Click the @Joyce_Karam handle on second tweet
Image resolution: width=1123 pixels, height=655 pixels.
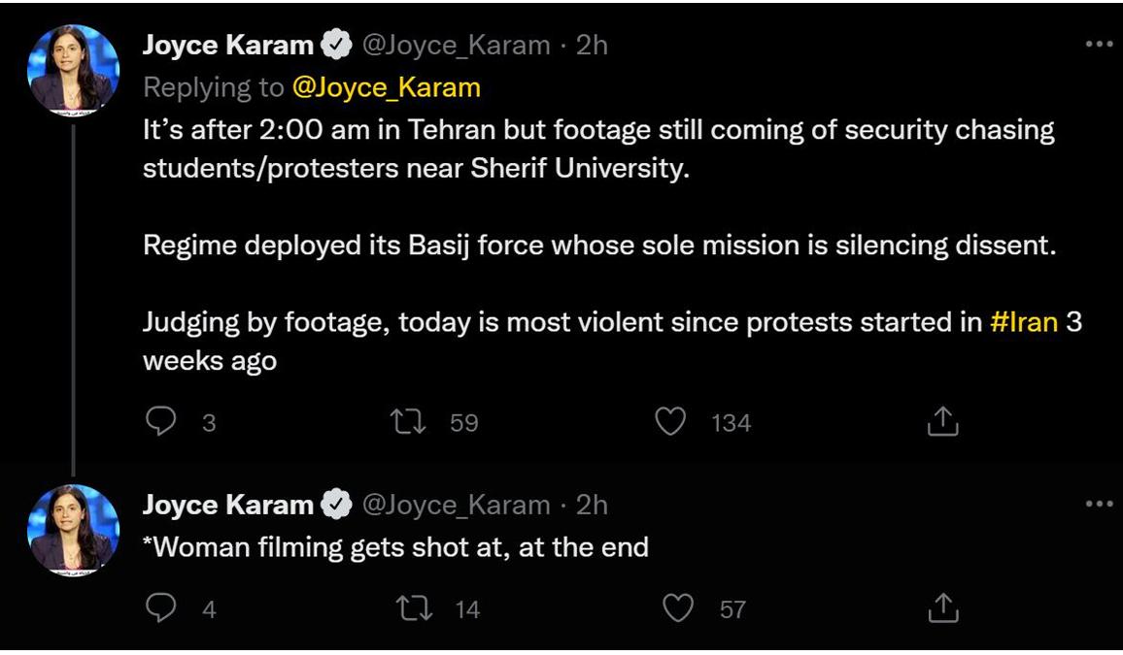click(455, 505)
